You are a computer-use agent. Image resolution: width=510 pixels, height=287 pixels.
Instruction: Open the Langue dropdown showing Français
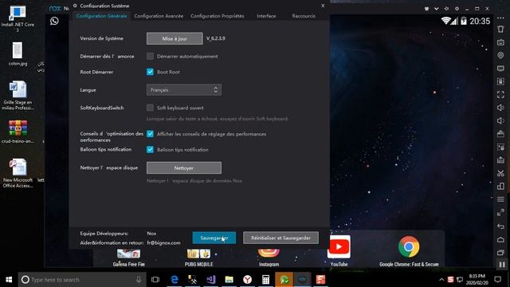184,90
